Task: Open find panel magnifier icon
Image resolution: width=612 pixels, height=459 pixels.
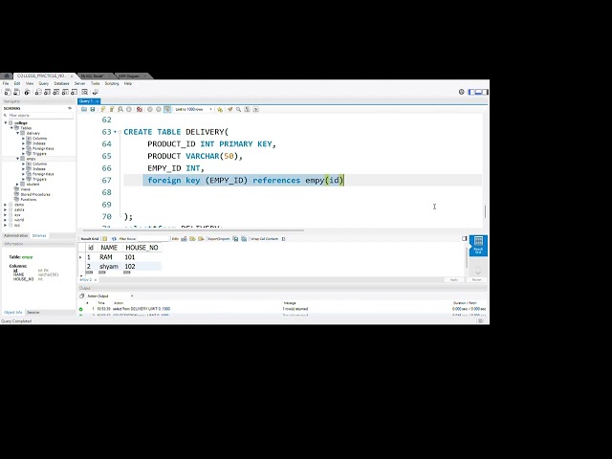Action: pos(238,109)
